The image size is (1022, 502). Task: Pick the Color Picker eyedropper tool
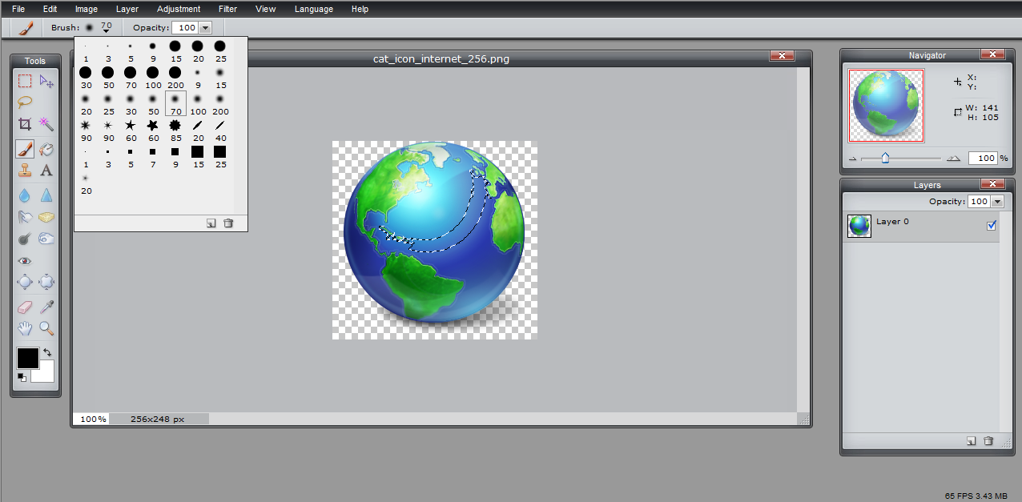(46, 307)
